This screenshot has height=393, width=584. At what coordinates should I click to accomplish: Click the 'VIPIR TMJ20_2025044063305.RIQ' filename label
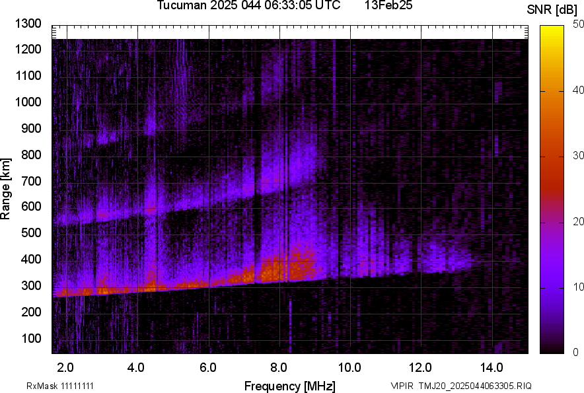[x=460, y=386]
